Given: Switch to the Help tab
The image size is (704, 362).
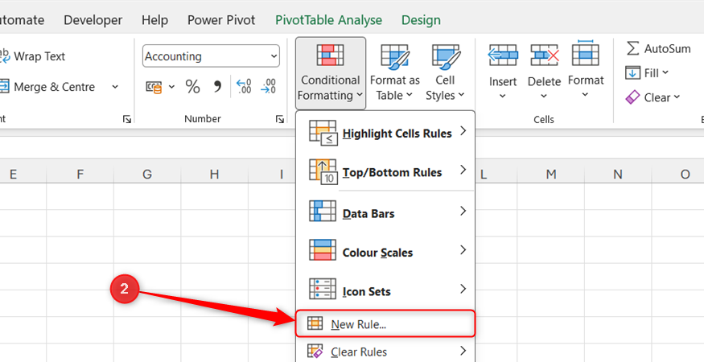Looking at the screenshot, I should 155,20.
